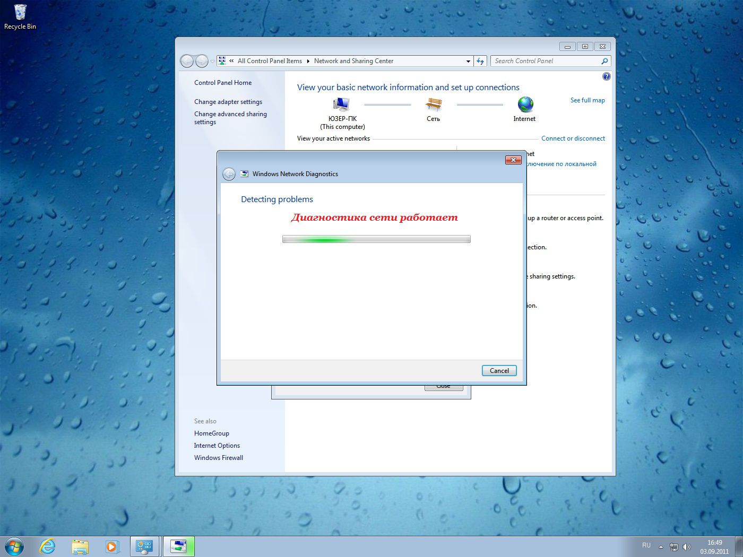Select Network Diagnostics taskbar button

tap(178, 546)
